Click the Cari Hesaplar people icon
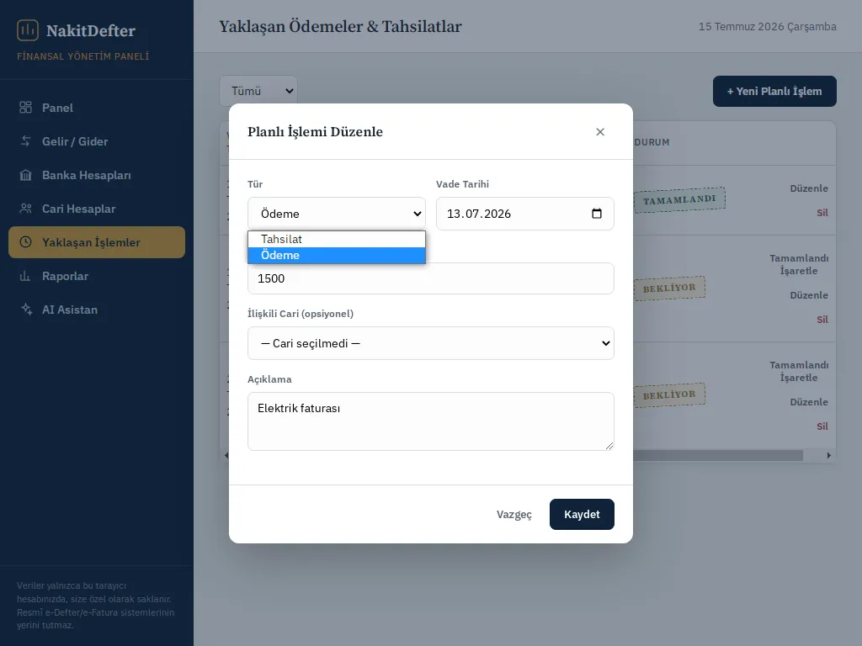Image resolution: width=862 pixels, height=646 pixels. click(x=25, y=209)
